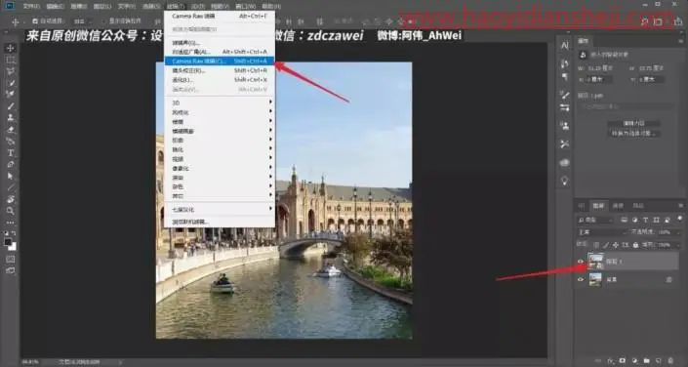
Task: Filter layers by smart objects icon
Action: (668, 220)
